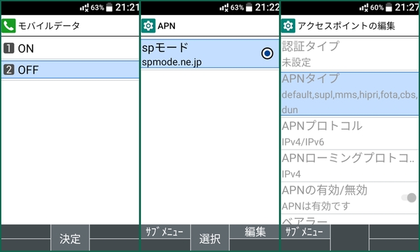Click the green phone icon beside モバイルデータ
The image size is (420, 252).
tap(9, 26)
